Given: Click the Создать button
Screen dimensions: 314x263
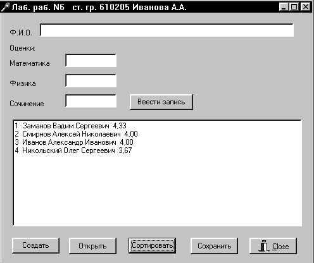Looking at the screenshot, I should 35,246.
